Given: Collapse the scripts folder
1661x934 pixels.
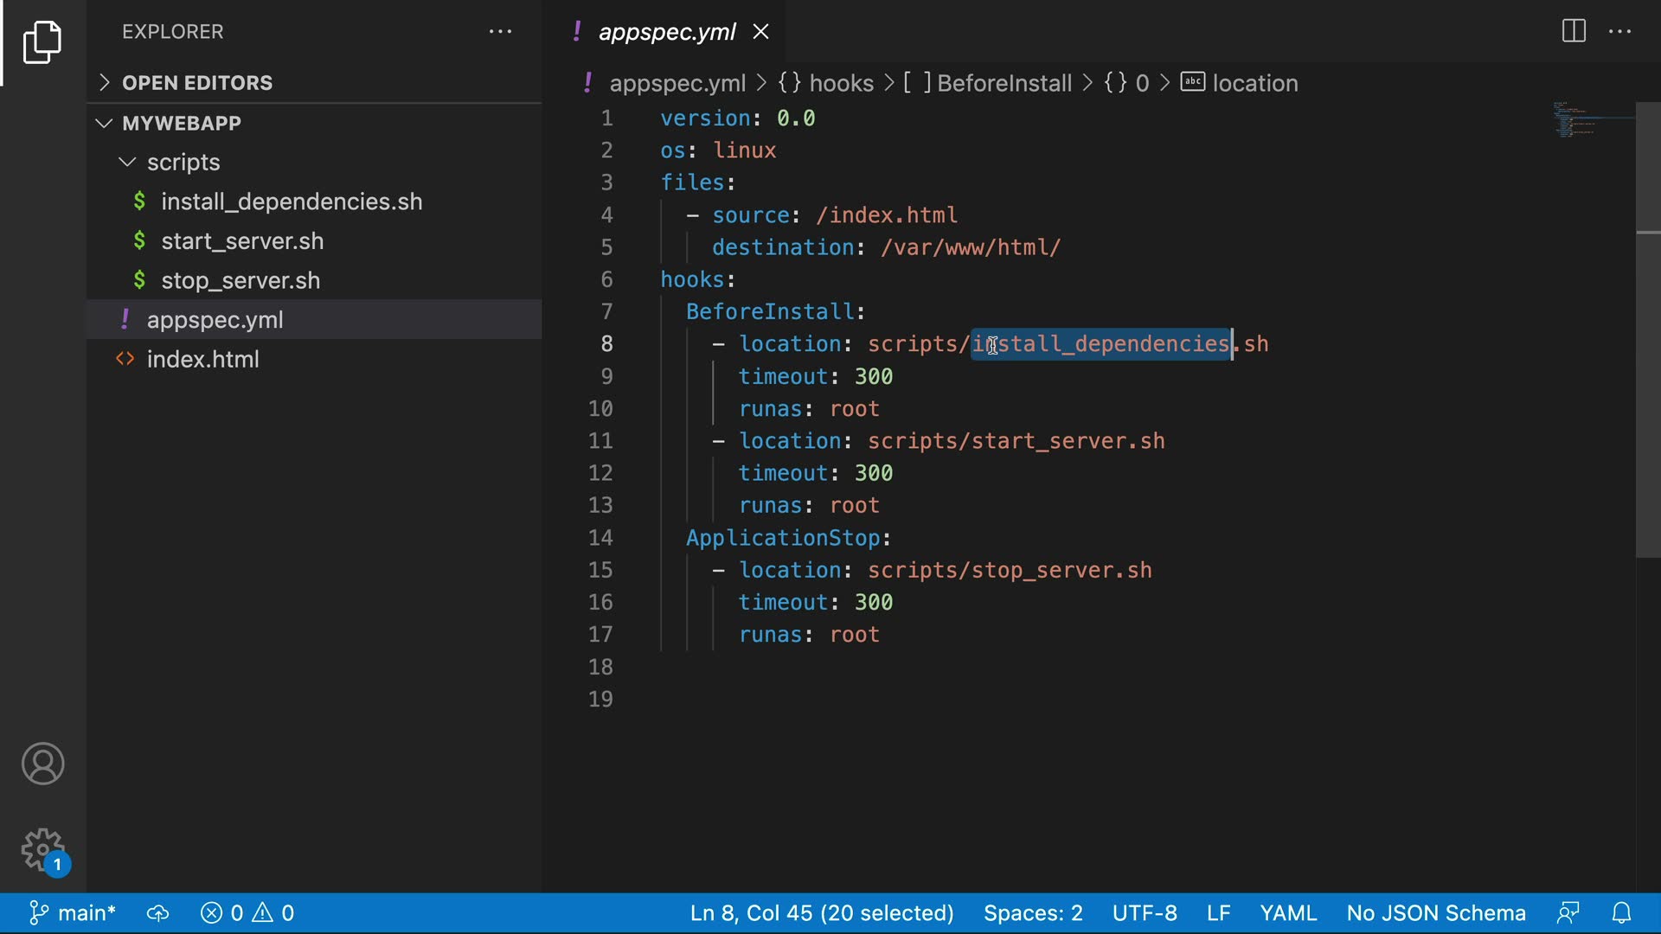Looking at the screenshot, I should 183,163.
